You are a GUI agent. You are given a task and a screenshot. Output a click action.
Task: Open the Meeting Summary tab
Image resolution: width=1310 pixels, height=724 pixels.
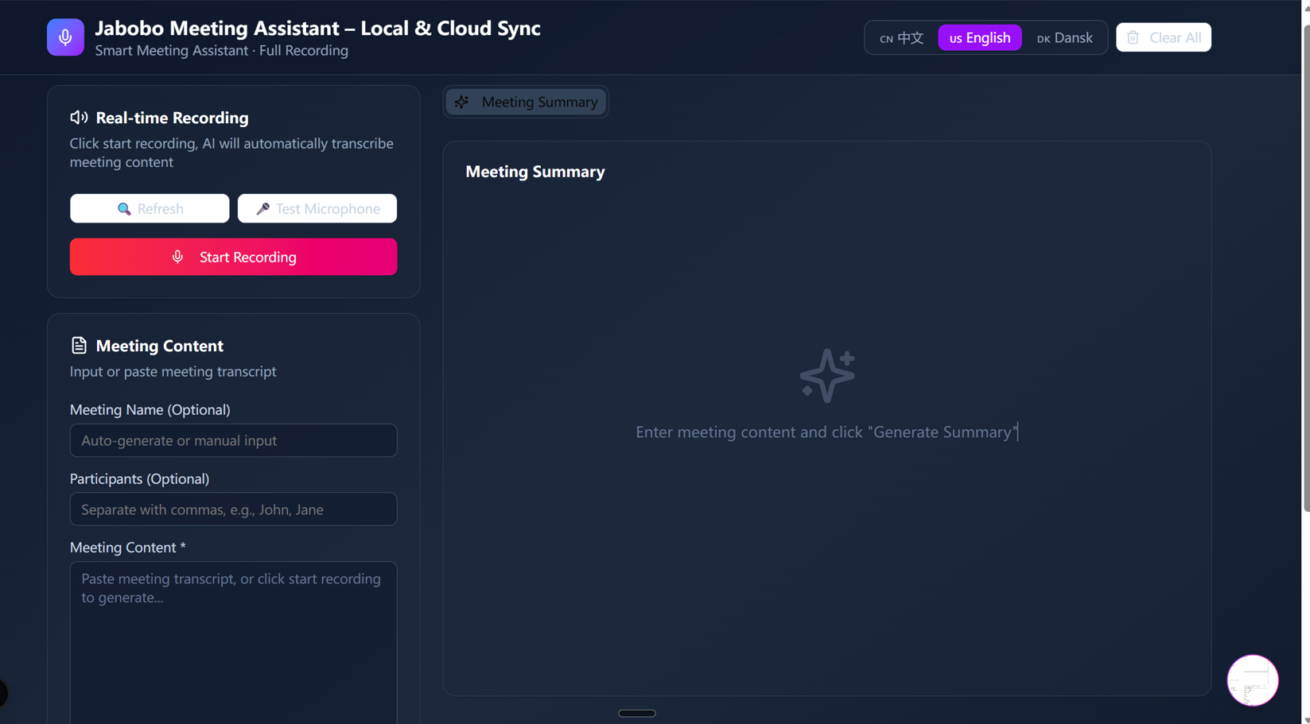(526, 102)
